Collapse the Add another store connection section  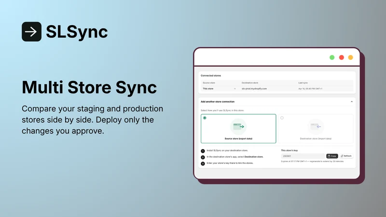pyautogui.click(x=352, y=102)
